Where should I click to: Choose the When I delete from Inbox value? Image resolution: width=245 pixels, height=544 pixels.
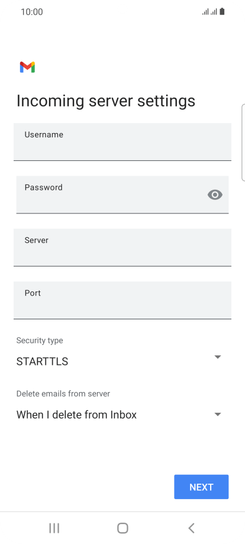coord(77,415)
